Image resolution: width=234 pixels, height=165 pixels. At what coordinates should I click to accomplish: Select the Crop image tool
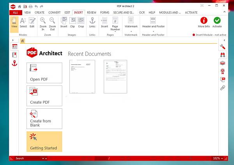(x=81, y=23)
